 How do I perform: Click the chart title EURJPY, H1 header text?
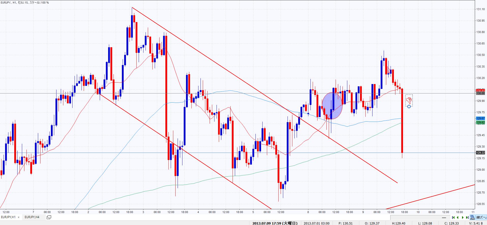[x=25, y=3]
